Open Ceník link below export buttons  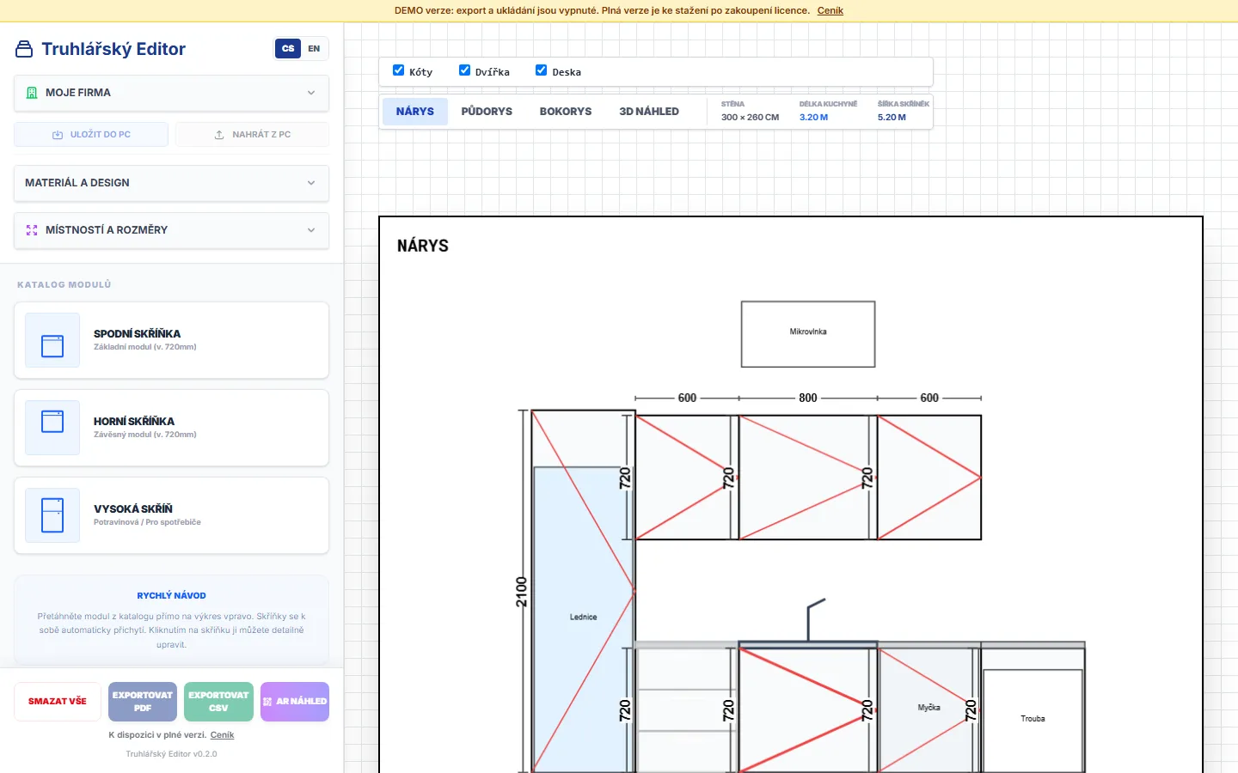222,735
